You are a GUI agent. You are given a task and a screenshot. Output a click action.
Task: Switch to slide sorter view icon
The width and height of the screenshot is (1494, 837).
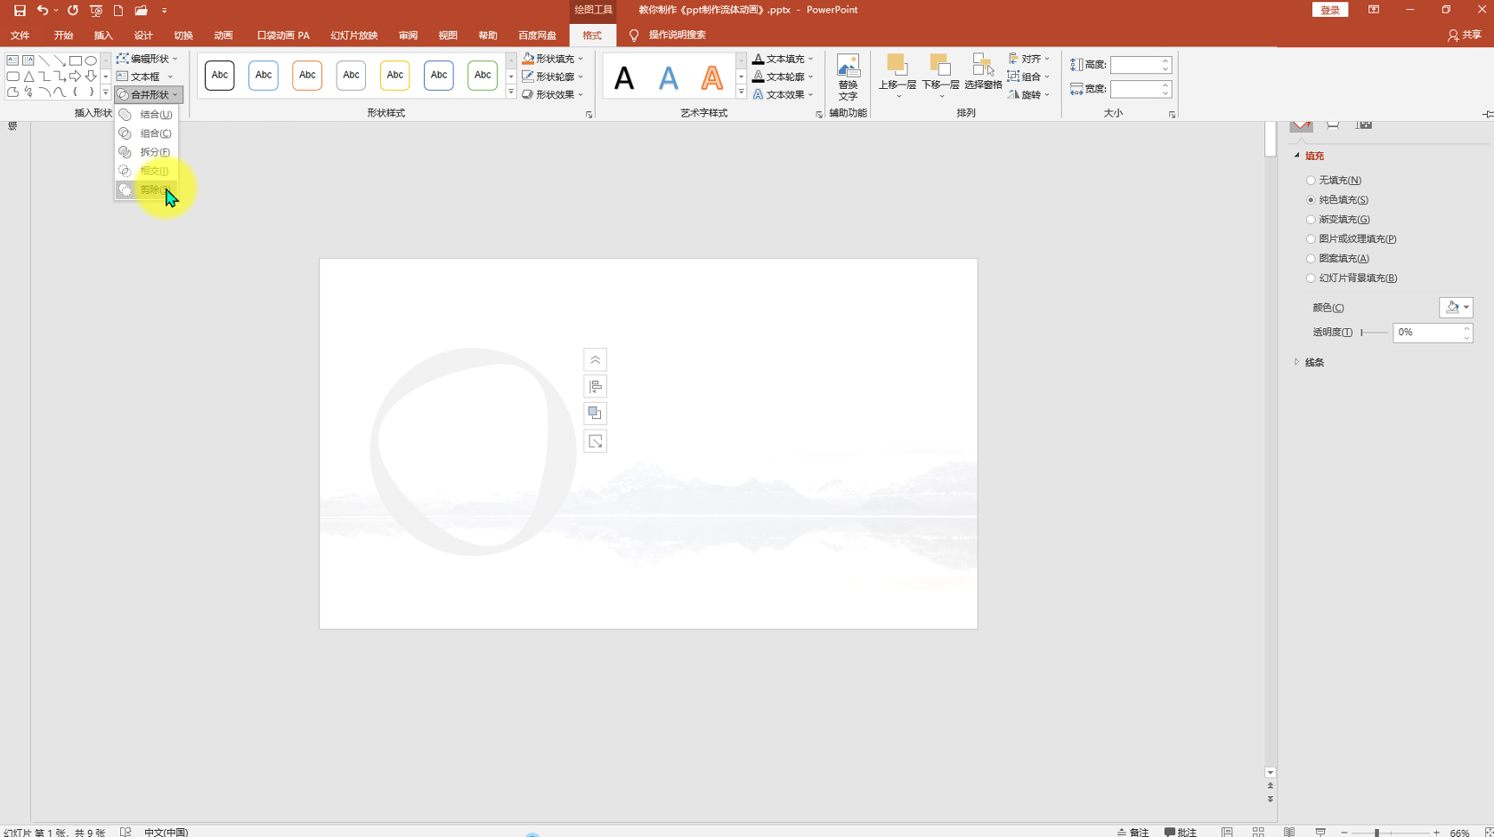coord(1258,832)
